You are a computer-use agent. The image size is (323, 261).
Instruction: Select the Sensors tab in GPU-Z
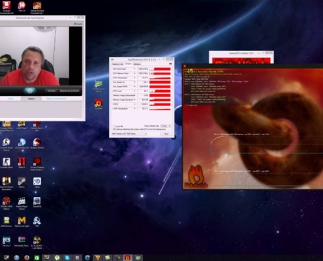click(128, 64)
